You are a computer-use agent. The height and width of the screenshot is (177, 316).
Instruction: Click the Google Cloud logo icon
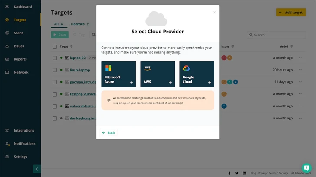point(186,68)
